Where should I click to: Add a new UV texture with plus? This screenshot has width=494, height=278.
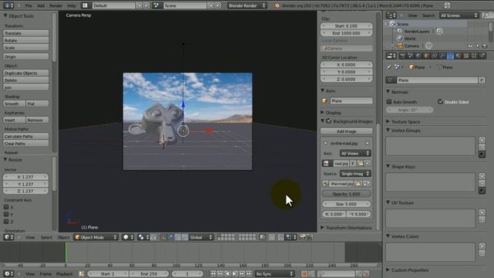coord(482,212)
